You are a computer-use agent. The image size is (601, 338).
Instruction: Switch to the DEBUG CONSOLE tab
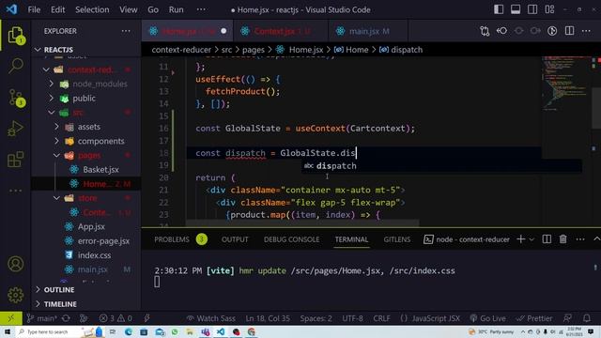[x=291, y=239]
